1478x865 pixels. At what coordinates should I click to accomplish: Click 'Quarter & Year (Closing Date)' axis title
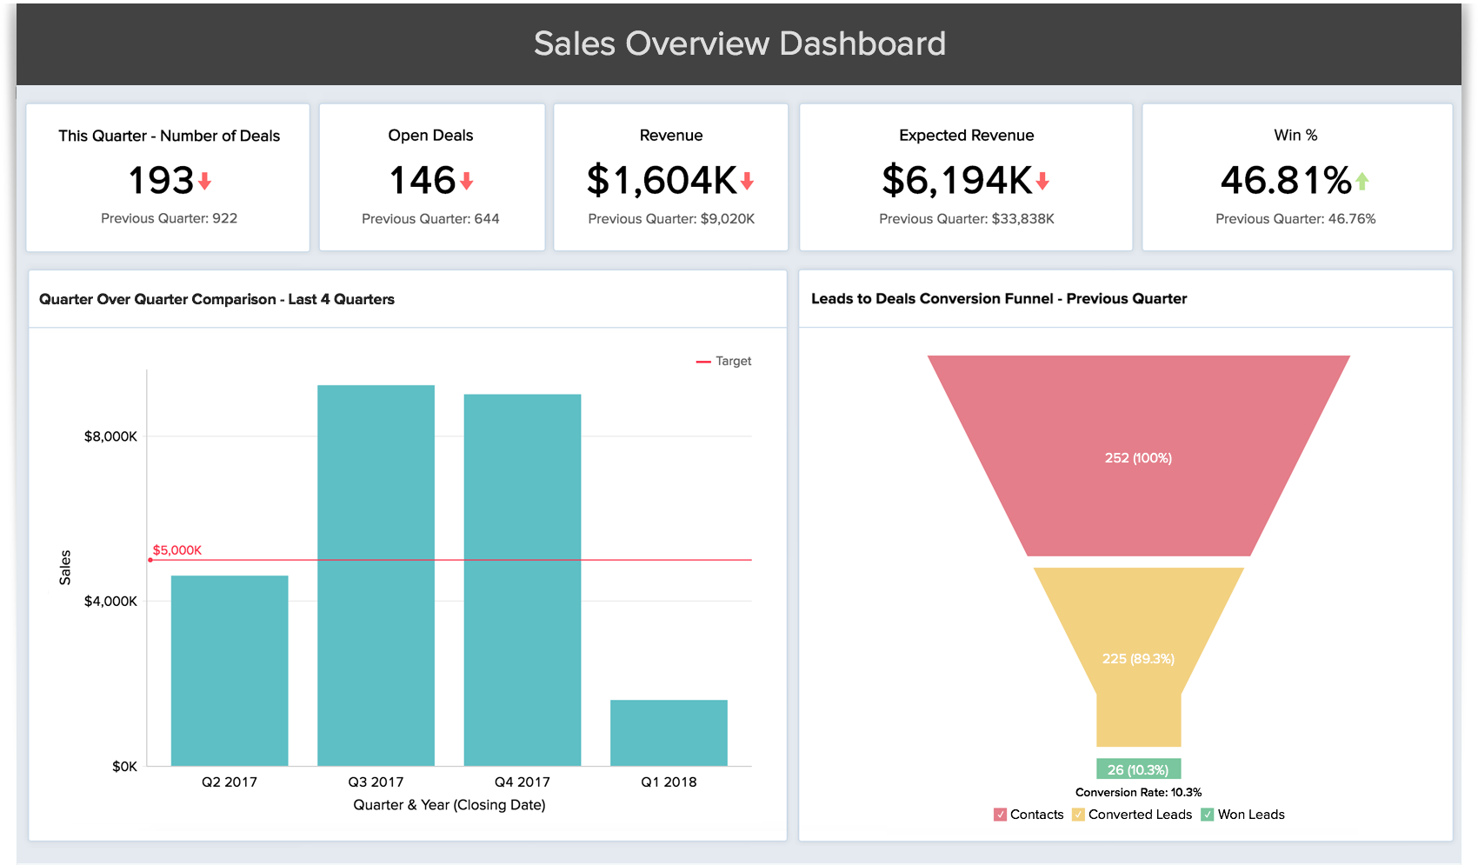pyautogui.click(x=449, y=805)
